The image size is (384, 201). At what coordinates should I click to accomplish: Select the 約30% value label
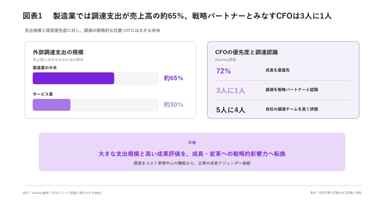[173, 105]
